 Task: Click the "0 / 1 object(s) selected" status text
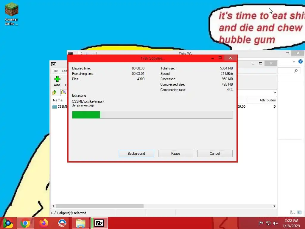(x=69, y=213)
